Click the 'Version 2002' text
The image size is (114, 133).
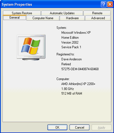pos(70,42)
